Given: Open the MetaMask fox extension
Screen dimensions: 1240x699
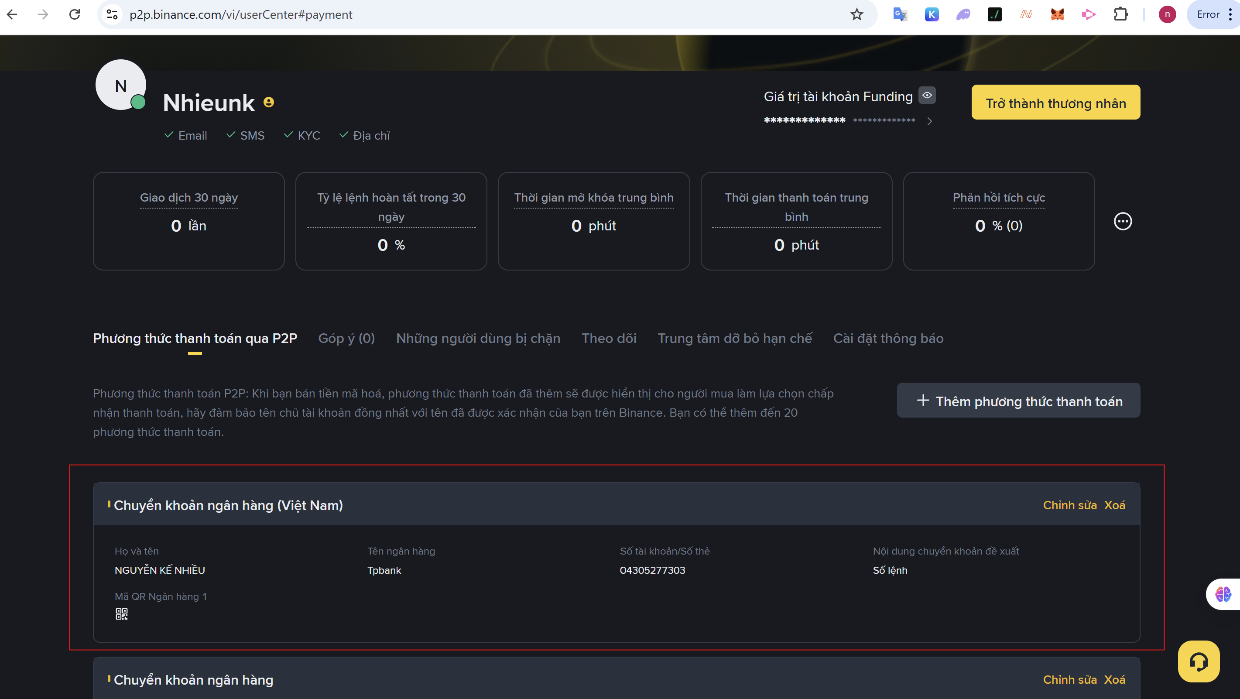Looking at the screenshot, I should point(1057,14).
